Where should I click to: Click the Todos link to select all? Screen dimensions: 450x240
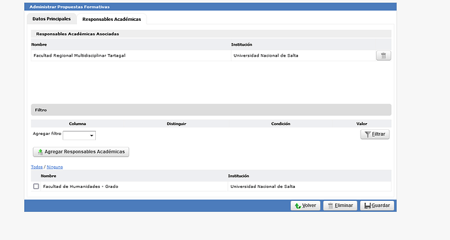[x=37, y=167]
